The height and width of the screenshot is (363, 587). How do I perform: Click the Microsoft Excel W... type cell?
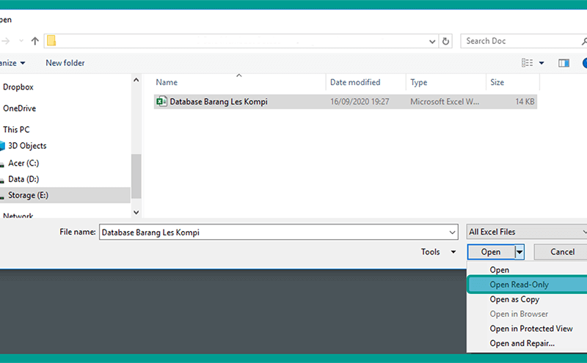pos(445,101)
